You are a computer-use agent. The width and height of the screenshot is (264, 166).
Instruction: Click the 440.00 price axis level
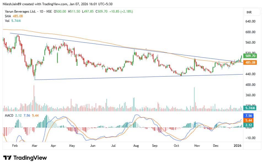250,74
